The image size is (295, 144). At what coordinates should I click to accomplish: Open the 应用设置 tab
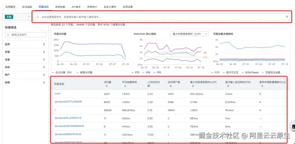point(128,7)
